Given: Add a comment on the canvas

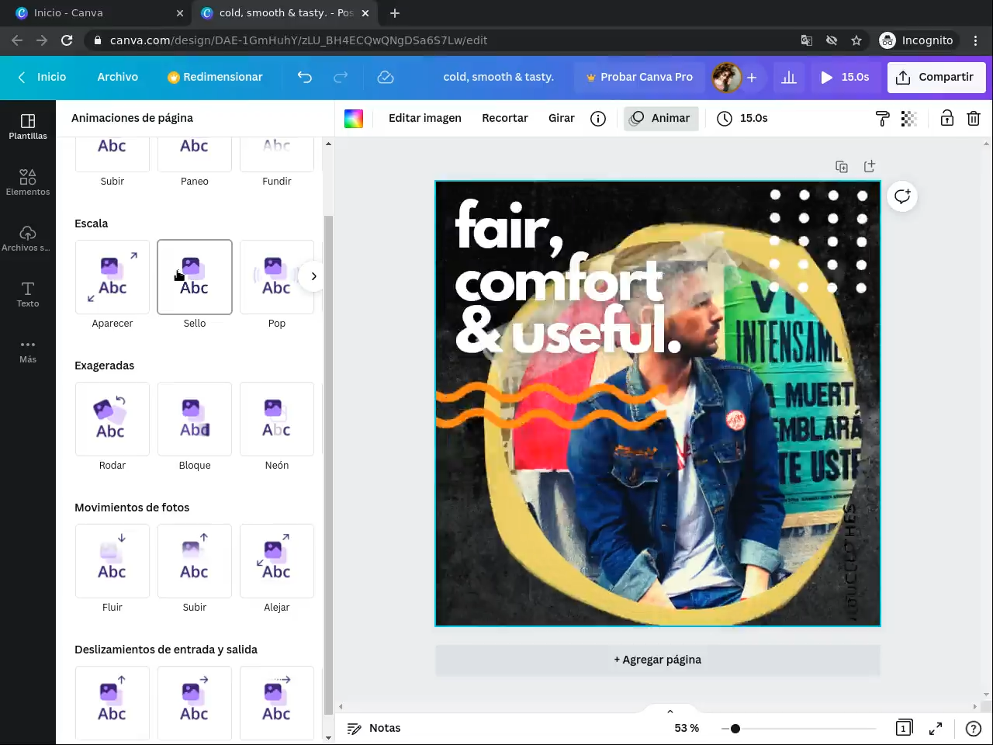Looking at the screenshot, I should click(x=902, y=196).
